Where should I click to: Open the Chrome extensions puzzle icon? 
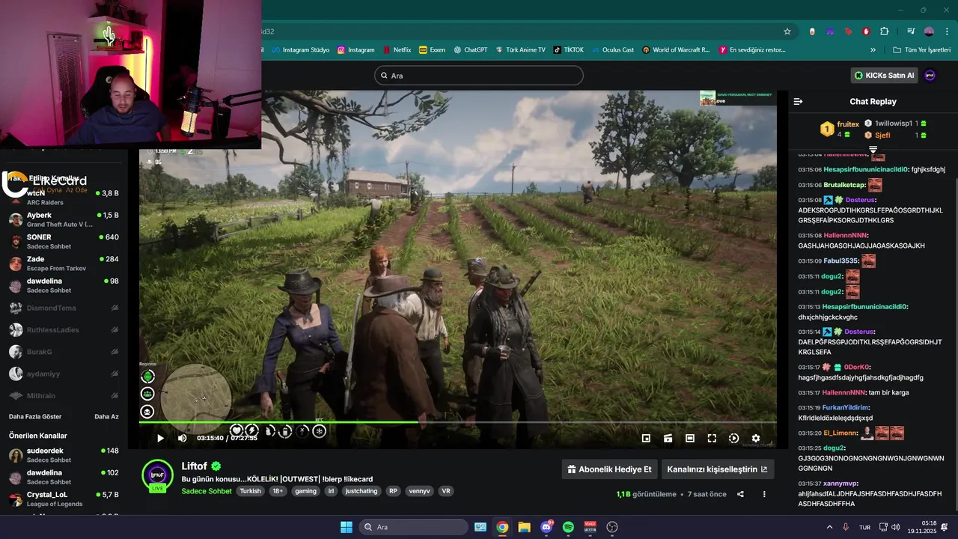point(885,31)
